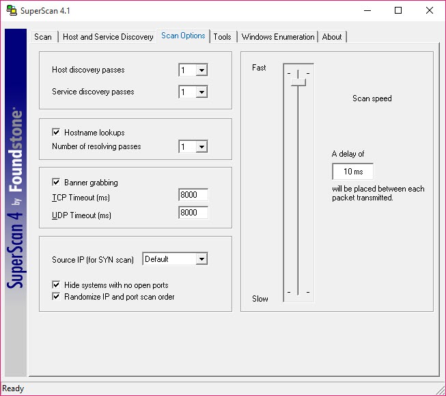Screen dimensions: 446x396
Task: Open the Source IP (for SYN scan) dropdown
Action: 201,259
